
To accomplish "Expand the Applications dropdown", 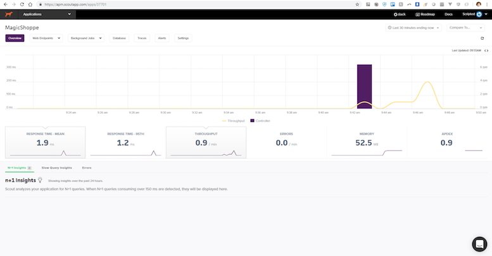I will [x=47, y=15].
